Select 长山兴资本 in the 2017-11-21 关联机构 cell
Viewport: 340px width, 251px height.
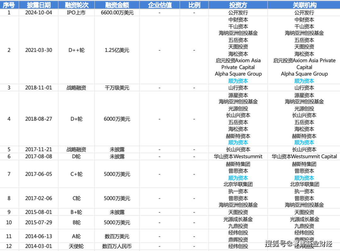304,149
